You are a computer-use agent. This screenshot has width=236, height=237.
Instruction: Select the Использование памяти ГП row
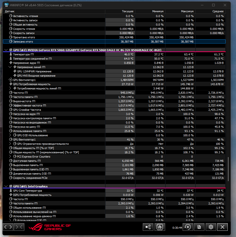click(x=114, y=131)
